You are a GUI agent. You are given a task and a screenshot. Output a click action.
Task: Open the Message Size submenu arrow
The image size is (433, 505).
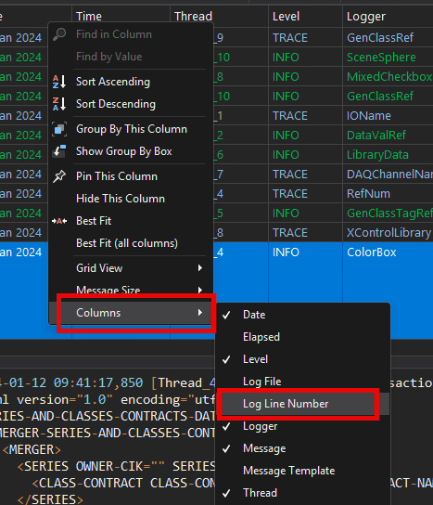coord(200,290)
